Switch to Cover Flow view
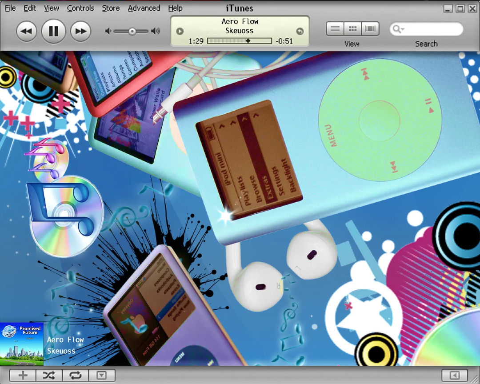This screenshot has height=384, width=480. [370, 28]
